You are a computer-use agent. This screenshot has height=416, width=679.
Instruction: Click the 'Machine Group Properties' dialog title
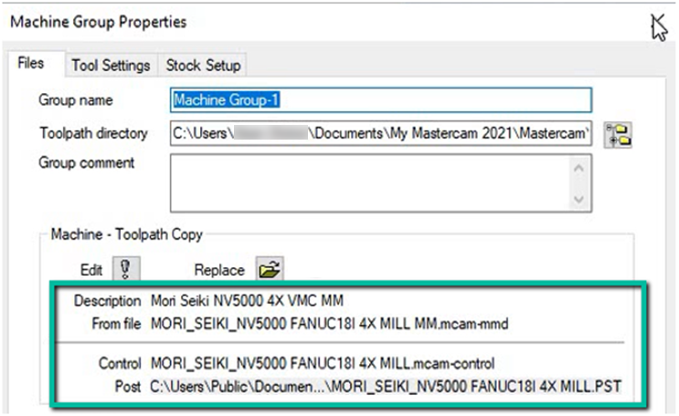point(99,22)
